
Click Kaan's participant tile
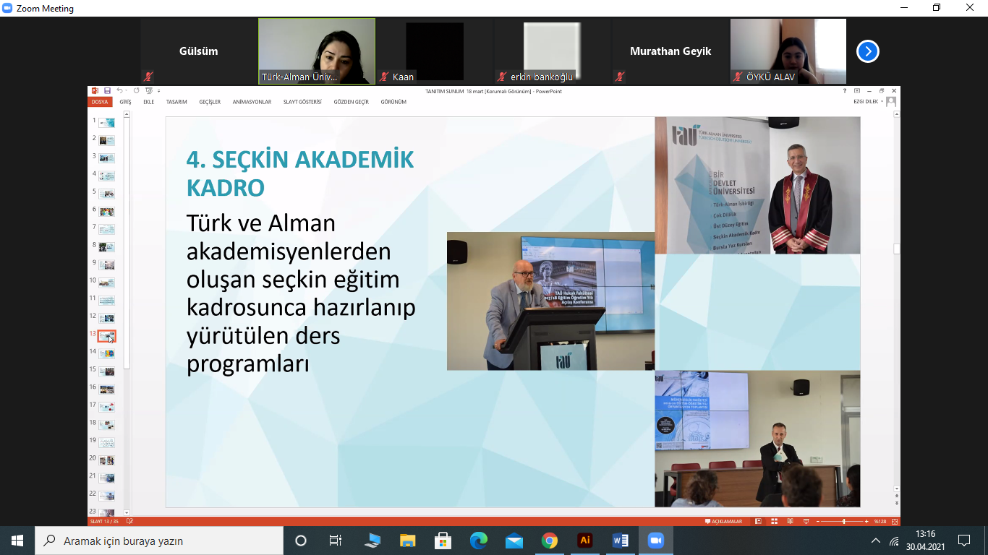coord(435,51)
